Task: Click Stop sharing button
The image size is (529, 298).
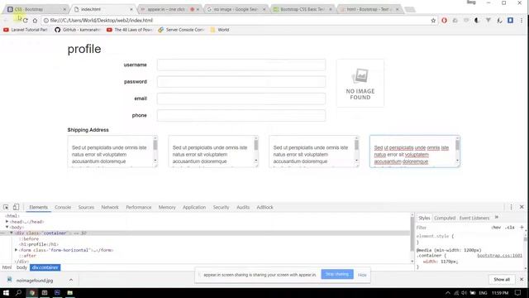Action: coord(337,274)
